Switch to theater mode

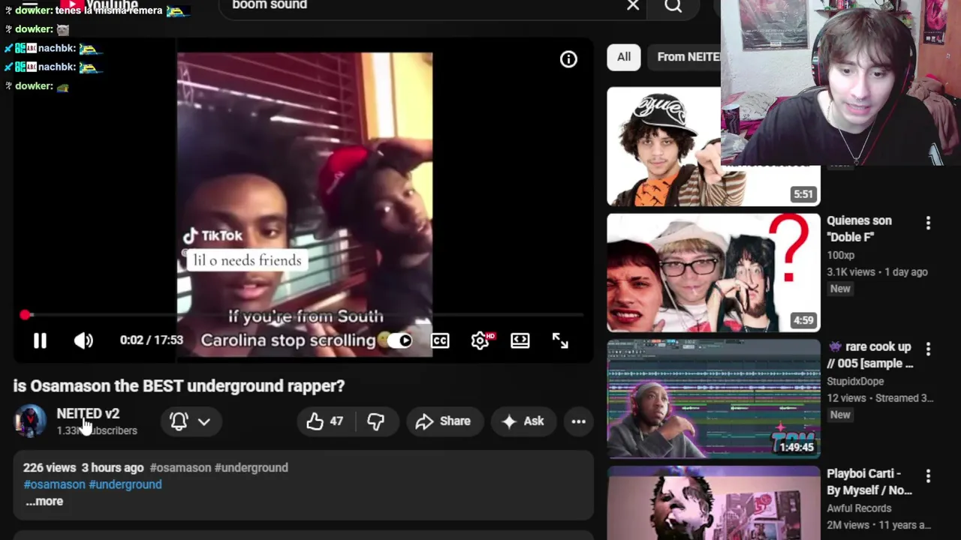click(x=520, y=340)
